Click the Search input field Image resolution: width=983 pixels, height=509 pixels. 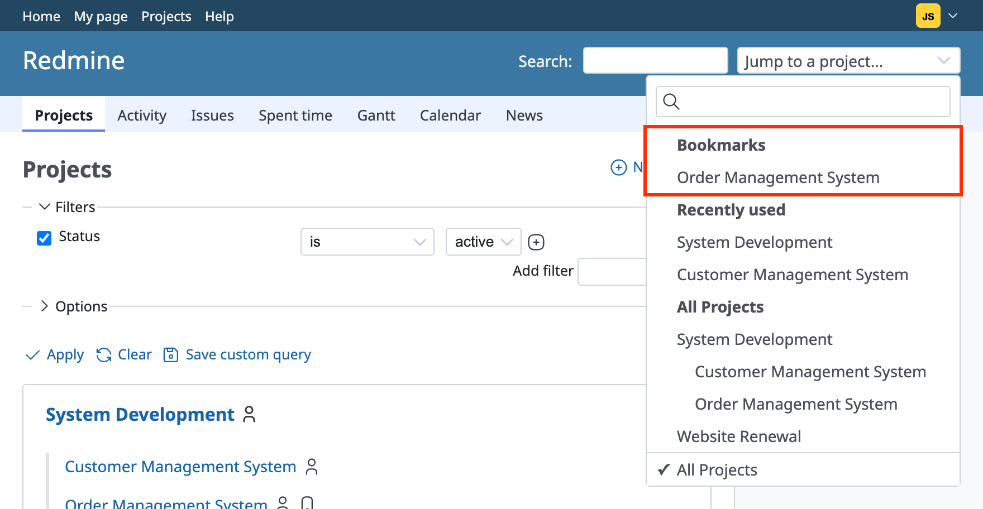click(656, 60)
